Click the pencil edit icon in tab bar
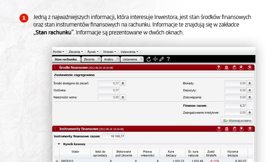 click(161, 59)
